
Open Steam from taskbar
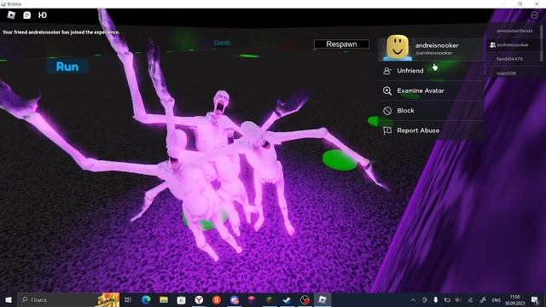coord(287,299)
